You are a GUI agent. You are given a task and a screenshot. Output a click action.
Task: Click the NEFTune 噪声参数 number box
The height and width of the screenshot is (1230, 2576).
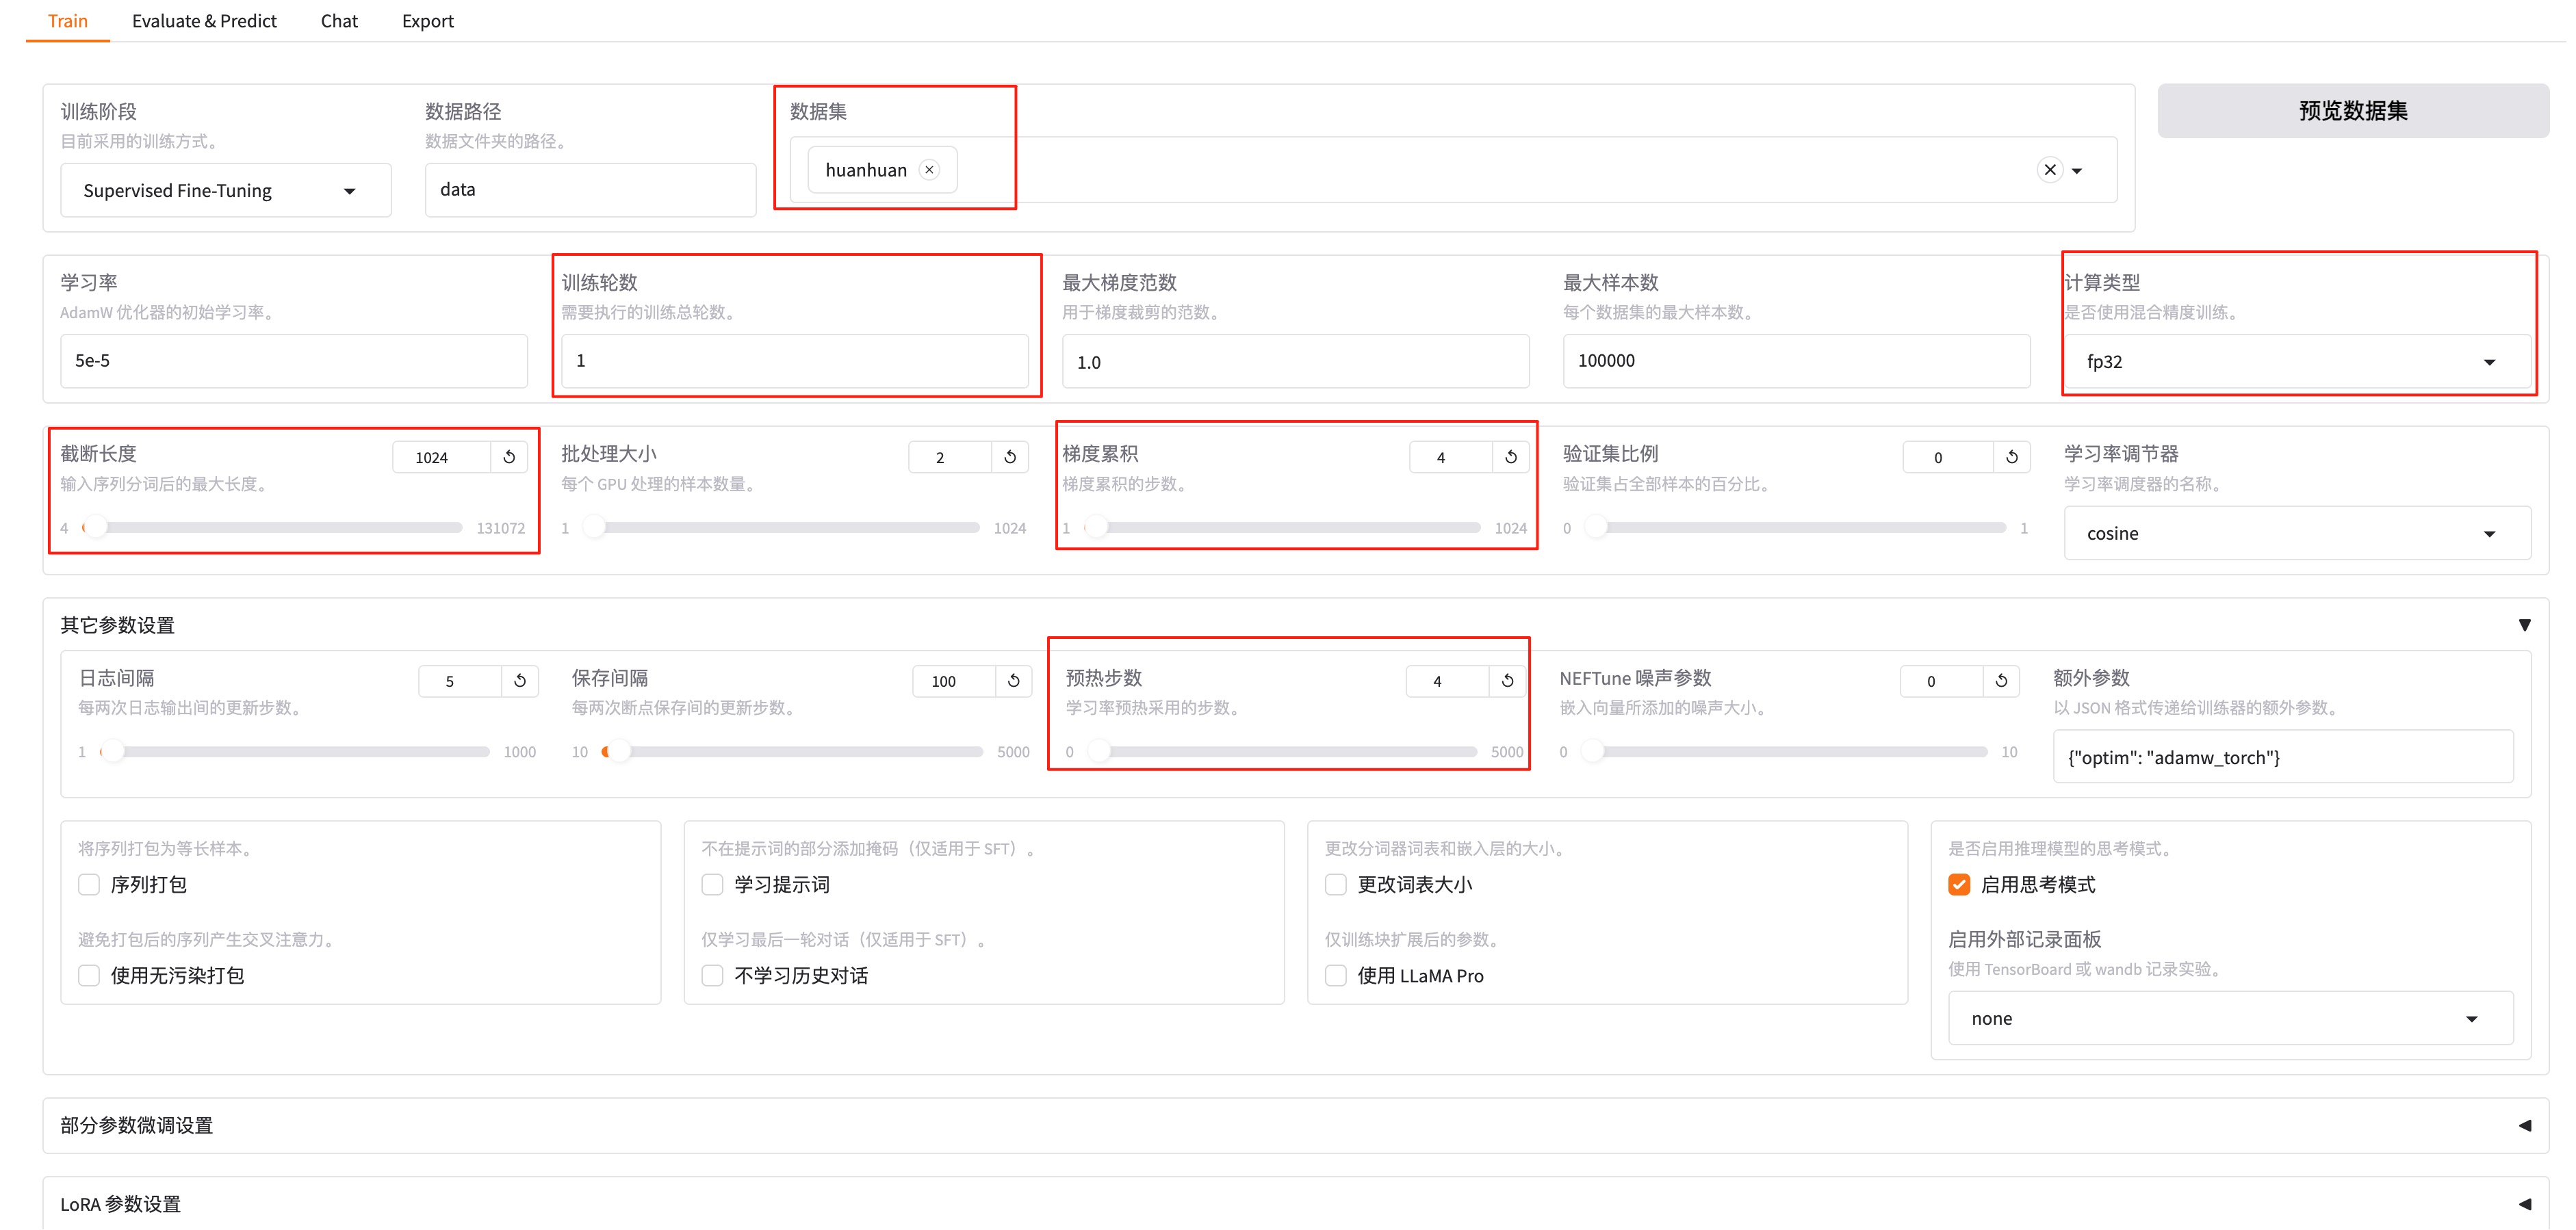[1941, 681]
